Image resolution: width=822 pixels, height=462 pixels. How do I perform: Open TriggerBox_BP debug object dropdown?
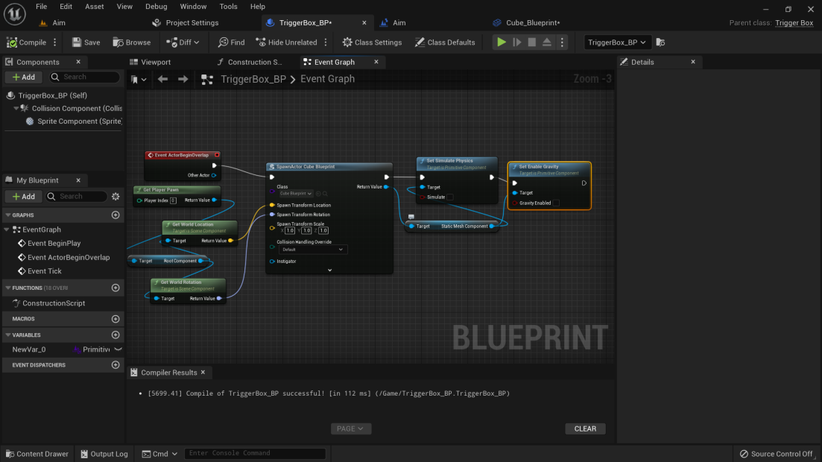[x=616, y=42]
